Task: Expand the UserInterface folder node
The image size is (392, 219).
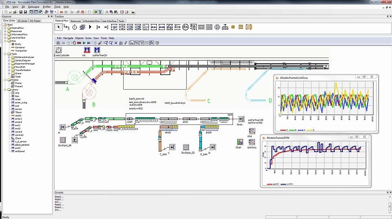Action: click(5, 38)
